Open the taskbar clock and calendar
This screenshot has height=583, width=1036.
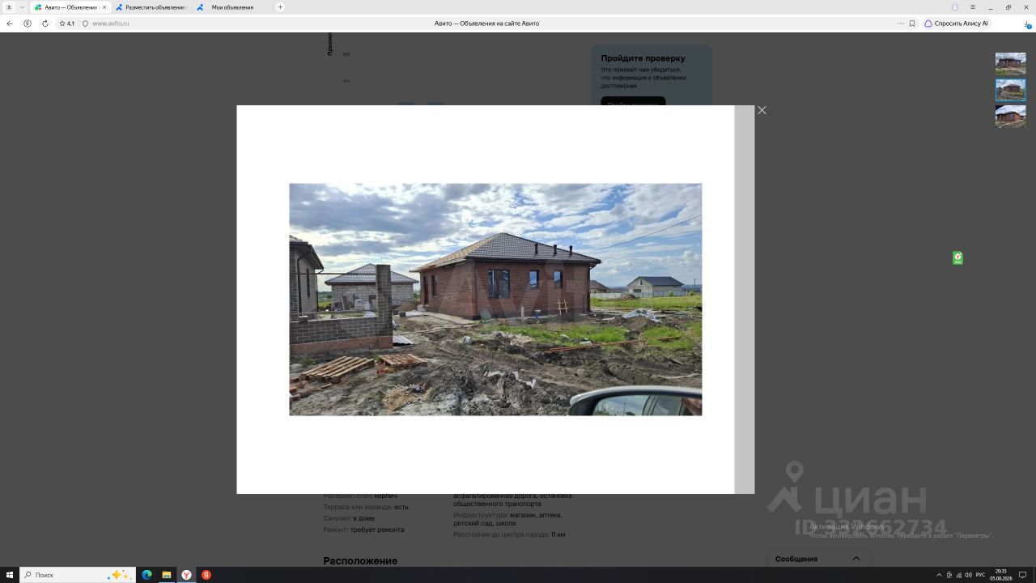[1001, 575]
